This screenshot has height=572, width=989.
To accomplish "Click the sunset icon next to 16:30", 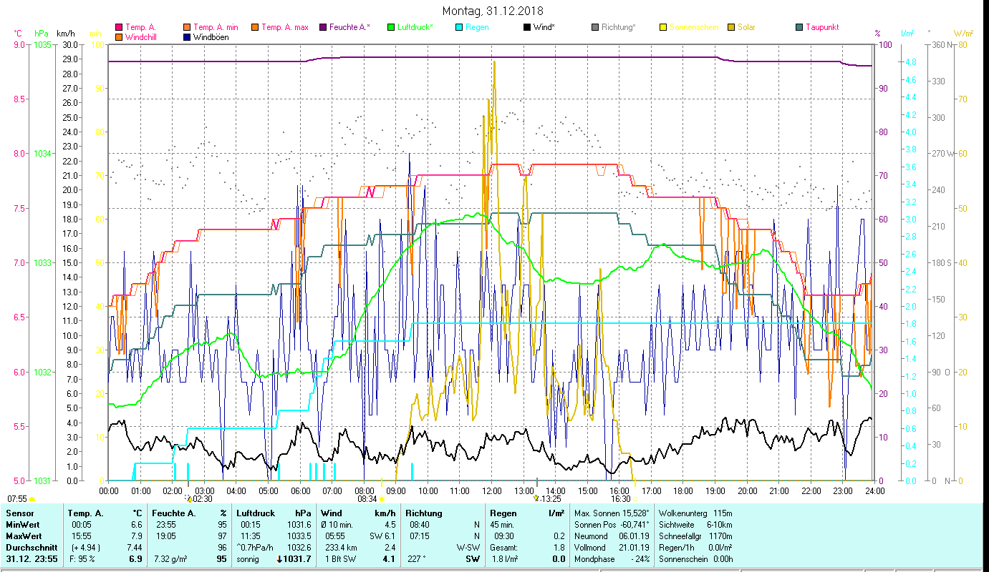I will tap(635, 499).
